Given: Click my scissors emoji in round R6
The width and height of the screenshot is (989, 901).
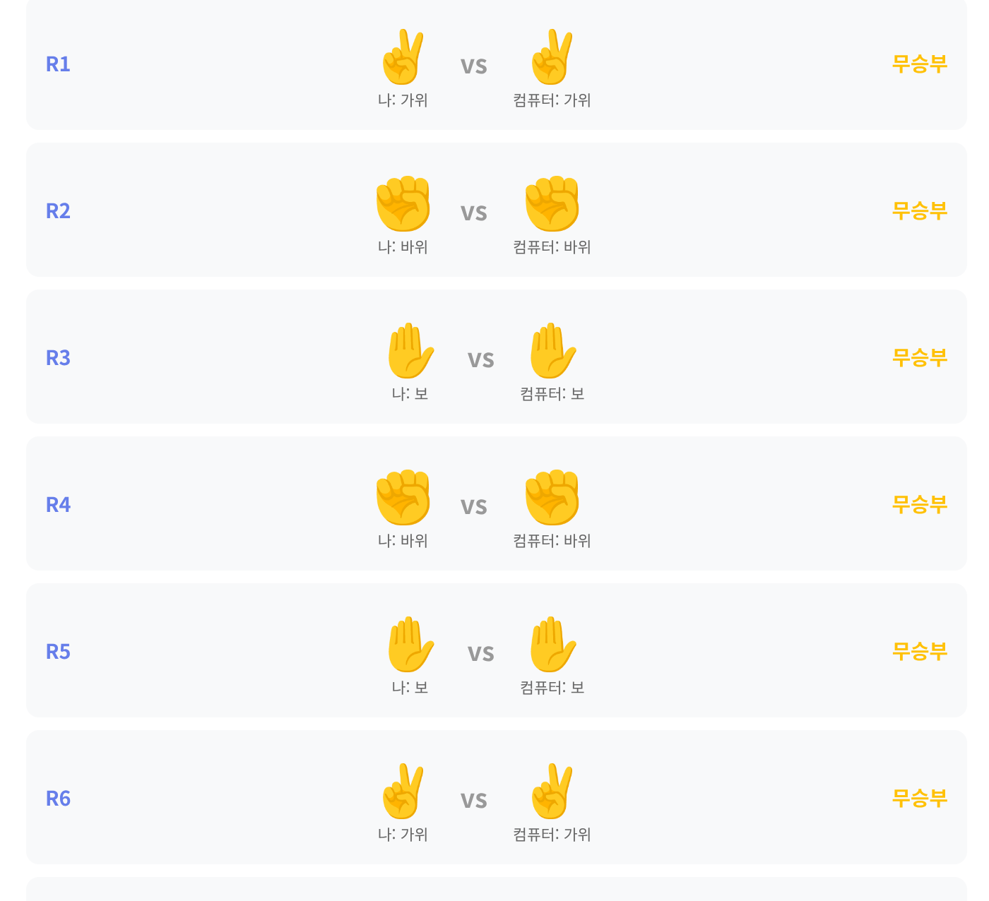Looking at the screenshot, I should pyautogui.click(x=403, y=792).
